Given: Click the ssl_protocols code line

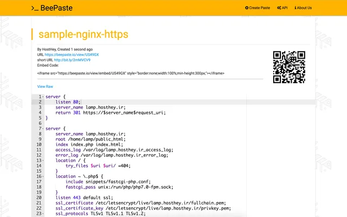Looking at the screenshot, I should 100,214.
